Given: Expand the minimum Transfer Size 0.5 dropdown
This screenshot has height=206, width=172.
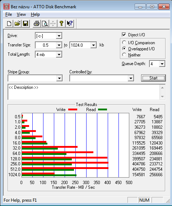Looking at the screenshot, I should tap(59, 45).
